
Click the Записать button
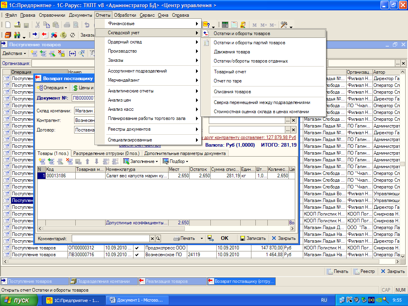[x=253, y=238]
